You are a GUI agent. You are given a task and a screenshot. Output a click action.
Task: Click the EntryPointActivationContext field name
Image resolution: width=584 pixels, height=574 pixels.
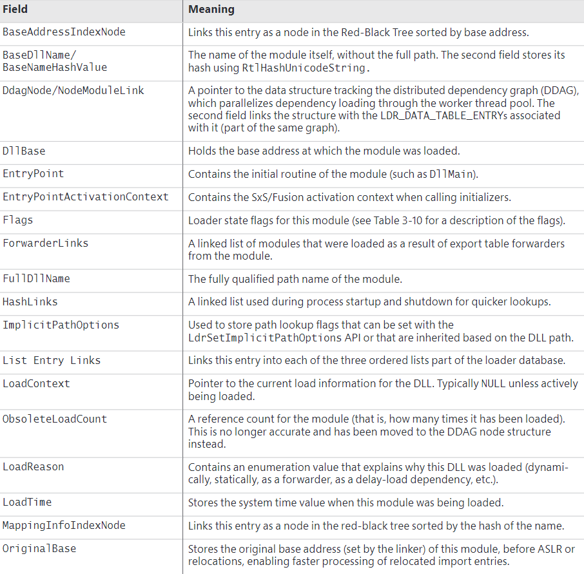[x=85, y=196]
